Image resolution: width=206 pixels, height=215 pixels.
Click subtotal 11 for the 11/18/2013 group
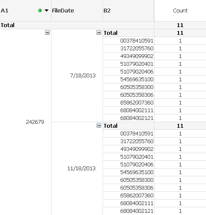[x=180, y=126]
